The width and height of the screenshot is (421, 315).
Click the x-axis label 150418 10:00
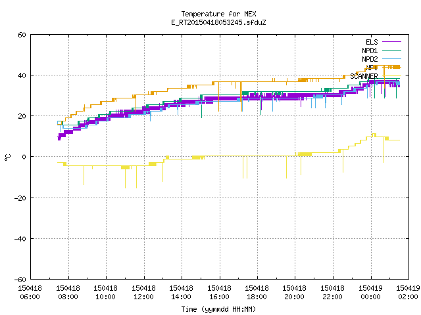105,293
